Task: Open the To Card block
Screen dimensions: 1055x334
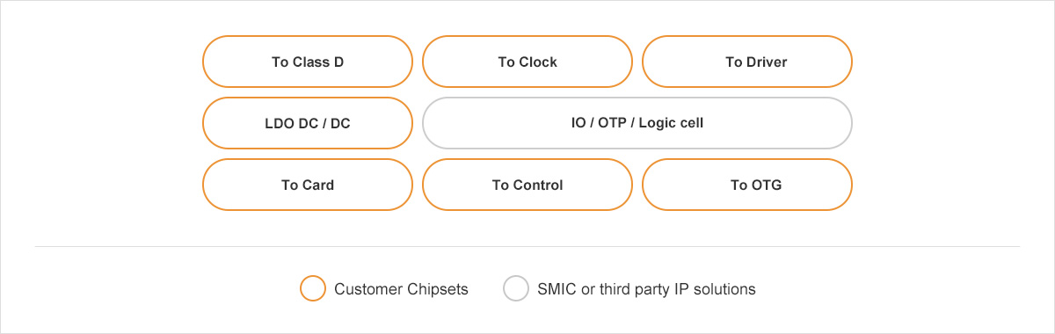Action: pyautogui.click(x=308, y=185)
